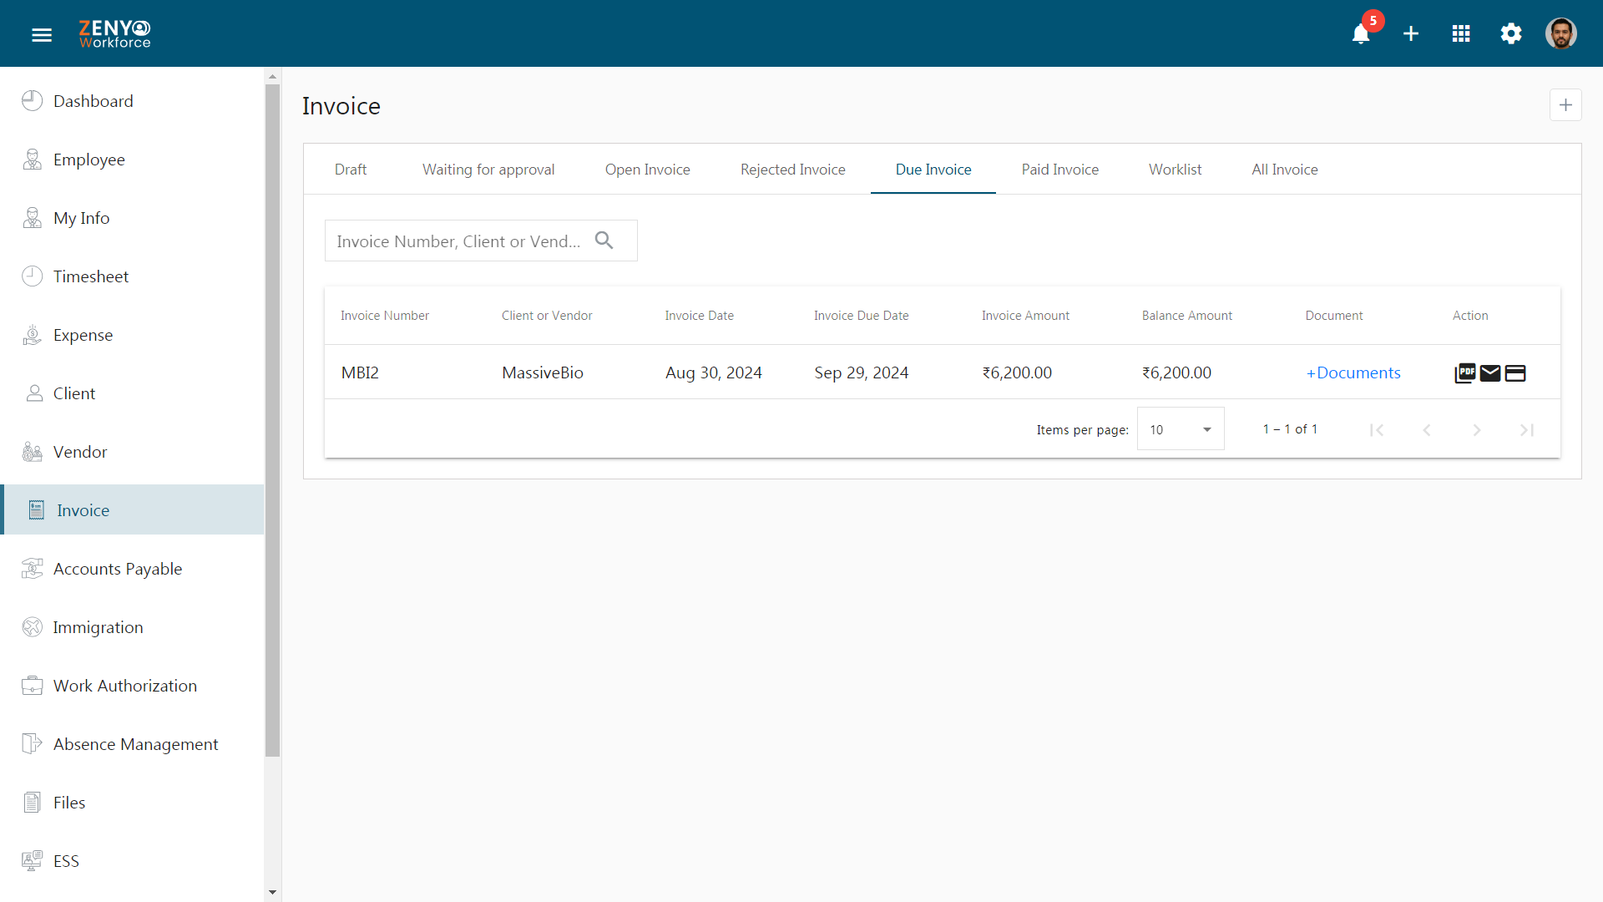
Task: Click the email icon for invoice MBI2
Action: [1490, 372]
